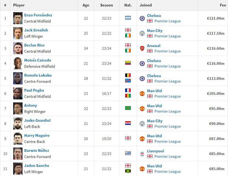Open Man City link in Josko Gvardiol row

point(154,121)
